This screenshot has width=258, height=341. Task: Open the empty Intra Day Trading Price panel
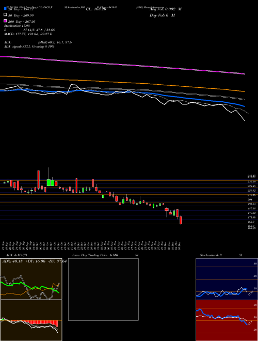[103, 289]
